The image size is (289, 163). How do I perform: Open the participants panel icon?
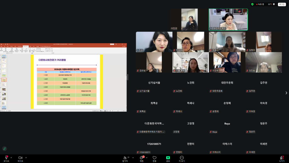pyautogui.click(x=125, y=158)
